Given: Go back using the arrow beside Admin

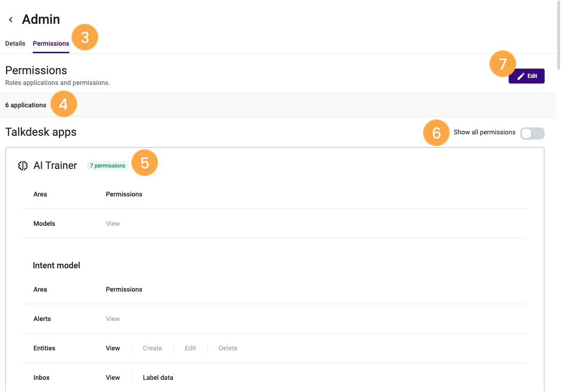Looking at the screenshot, I should [x=11, y=20].
